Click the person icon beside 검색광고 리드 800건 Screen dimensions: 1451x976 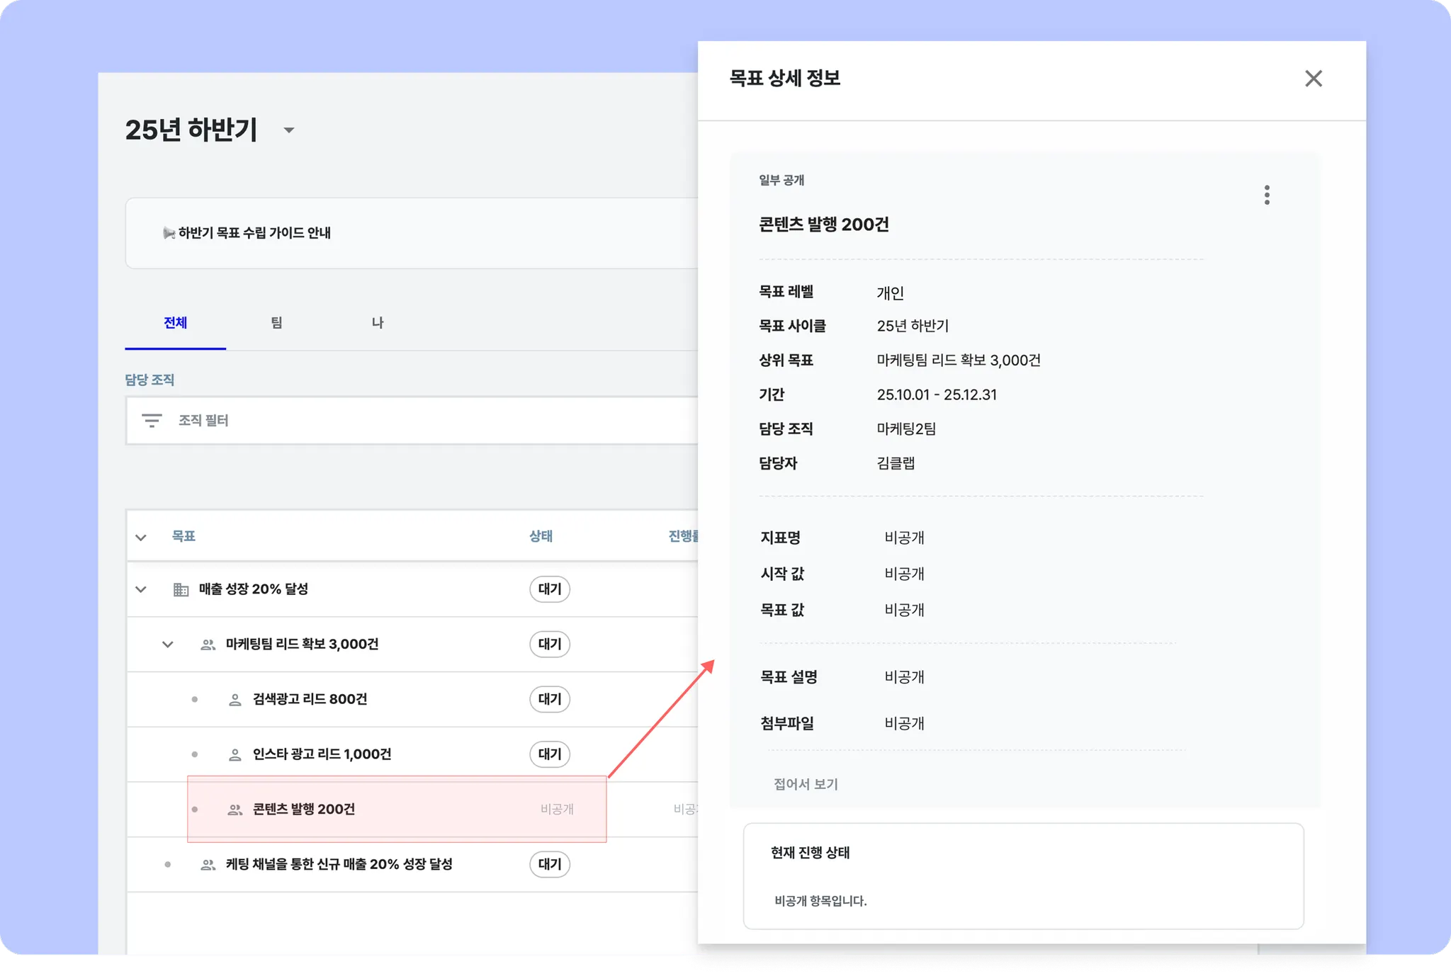click(x=235, y=700)
